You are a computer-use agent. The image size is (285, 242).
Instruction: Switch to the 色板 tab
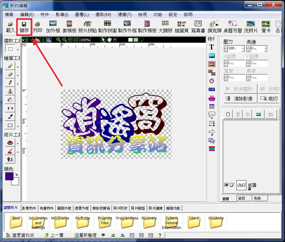260,198
